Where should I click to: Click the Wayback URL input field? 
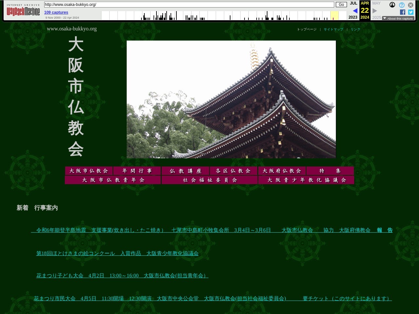(x=189, y=5)
